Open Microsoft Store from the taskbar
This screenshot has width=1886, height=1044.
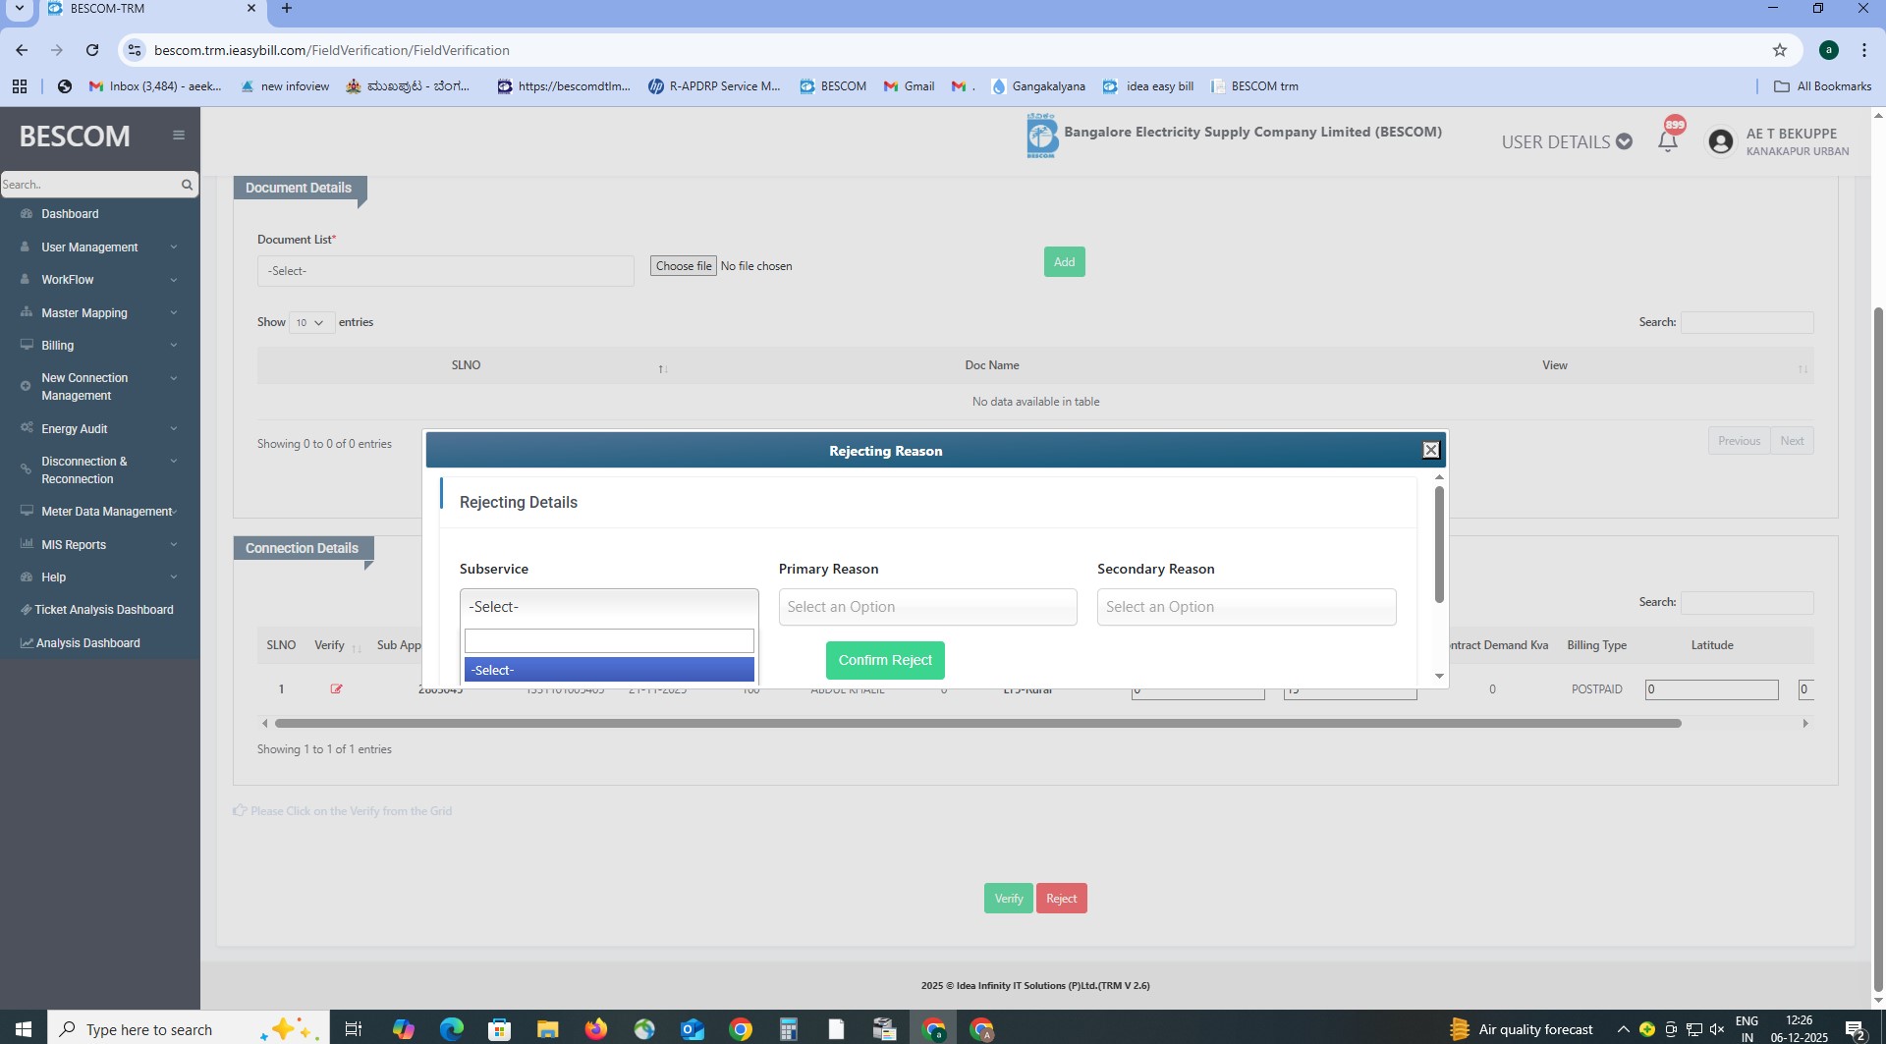click(x=500, y=1028)
